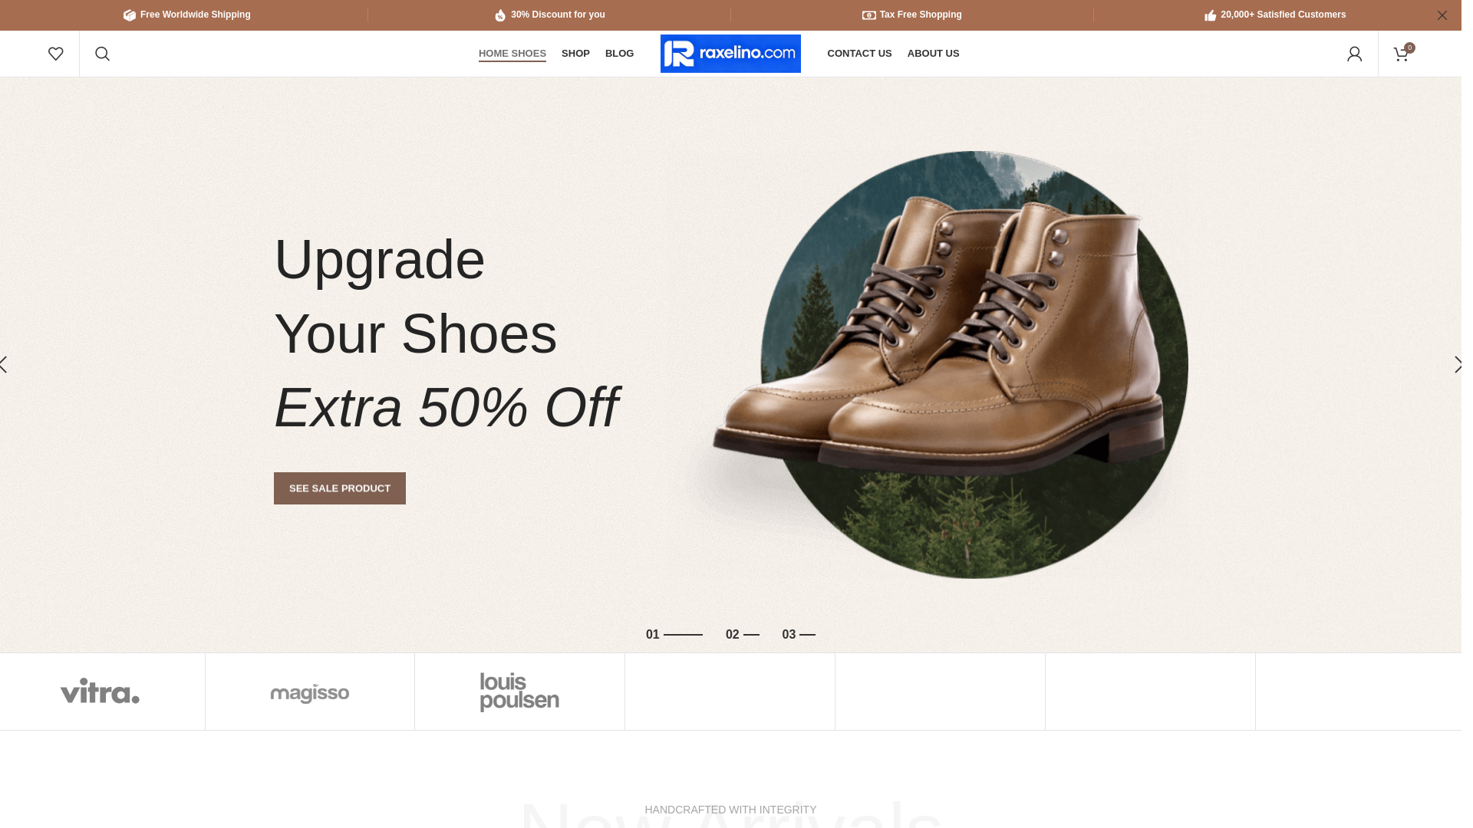Open the shopping cart icon
The width and height of the screenshot is (1473, 828).
1402,54
